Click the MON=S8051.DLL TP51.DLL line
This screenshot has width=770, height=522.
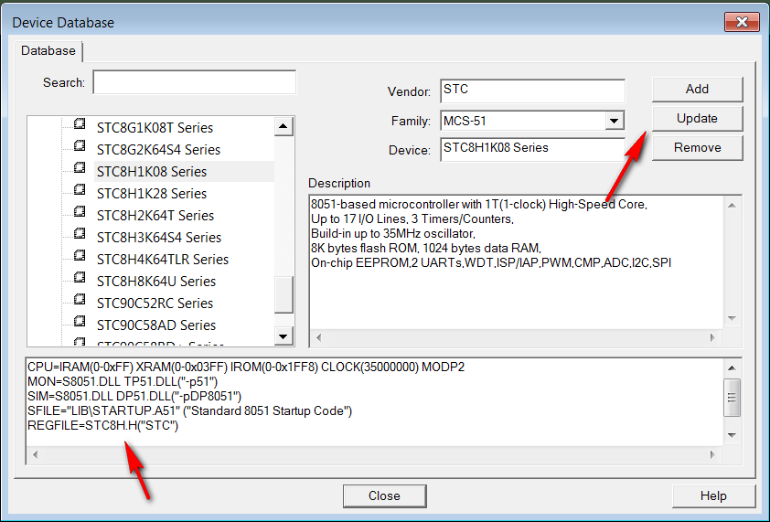[x=123, y=381]
